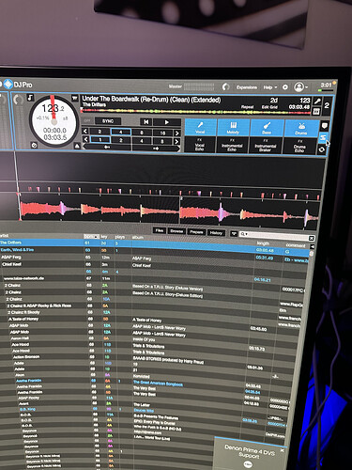Switch to the History panel
Viewport: 352px width, 470px height.
(216, 232)
